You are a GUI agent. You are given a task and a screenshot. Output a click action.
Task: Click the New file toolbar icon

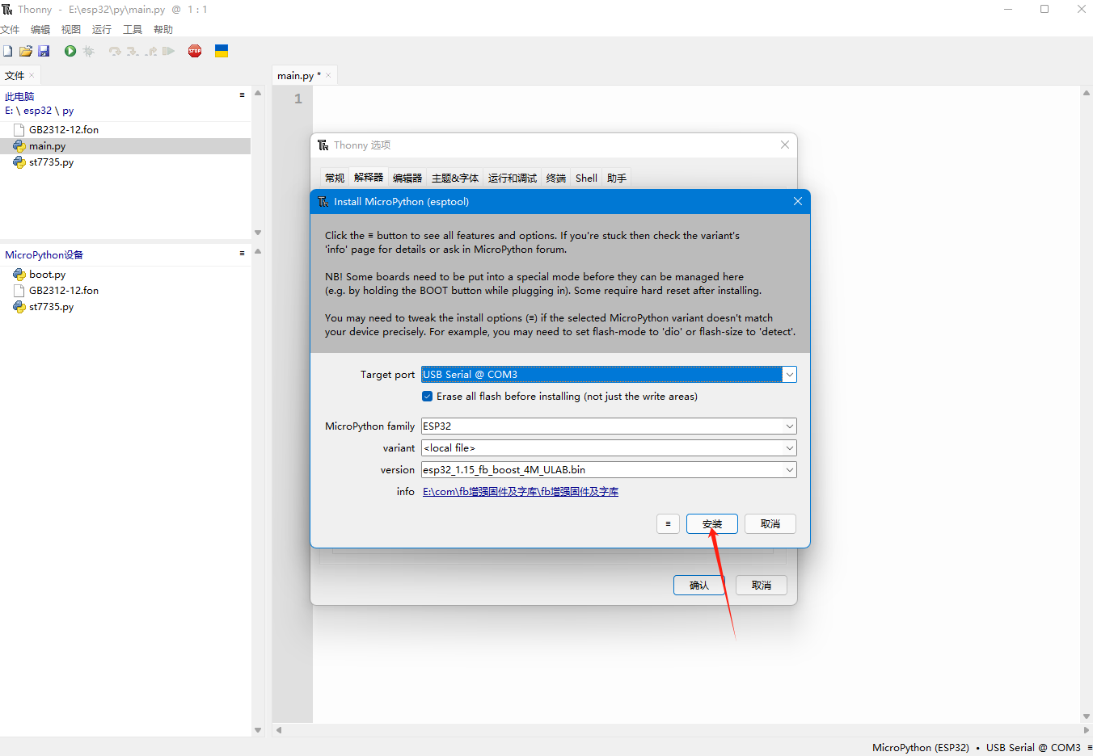pos(7,51)
